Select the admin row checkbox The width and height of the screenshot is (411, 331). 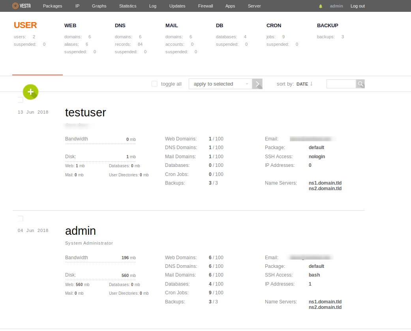(x=21, y=219)
